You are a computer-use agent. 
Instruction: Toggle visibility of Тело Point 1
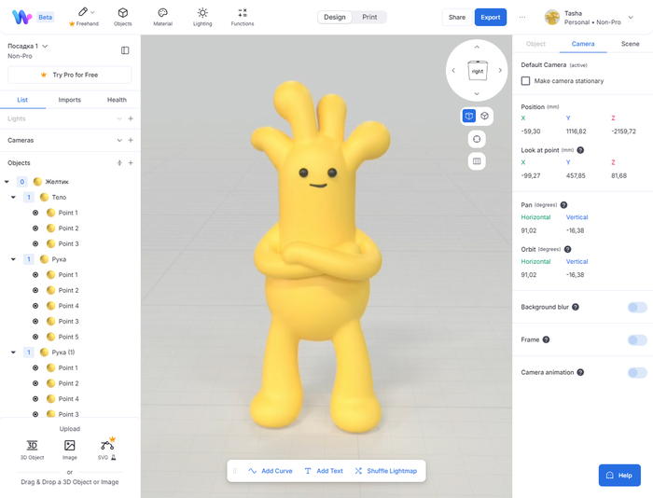tap(35, 213)
